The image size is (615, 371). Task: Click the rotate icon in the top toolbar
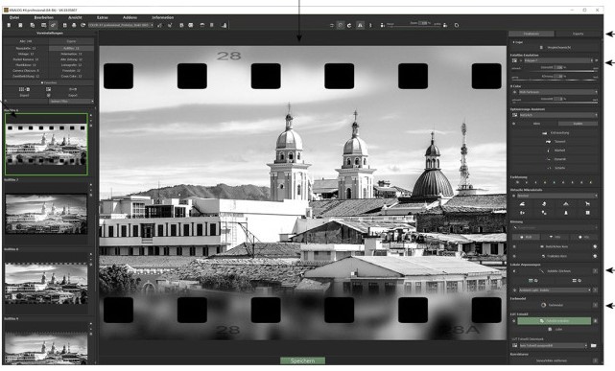(x=349, y=25)
